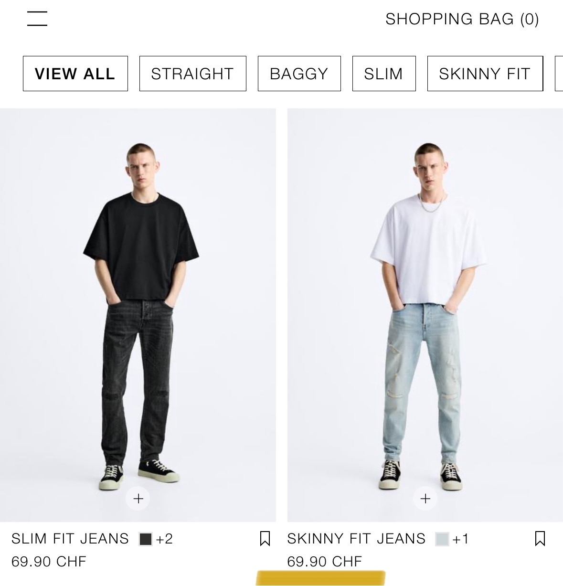Filter jeans by Baggy fit

[299, 74]
